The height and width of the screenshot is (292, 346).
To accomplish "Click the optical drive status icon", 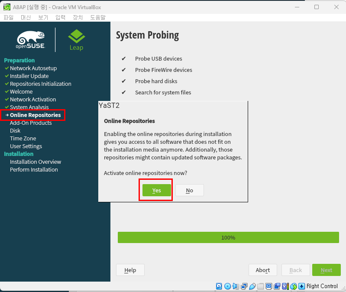I will point(227,286).
